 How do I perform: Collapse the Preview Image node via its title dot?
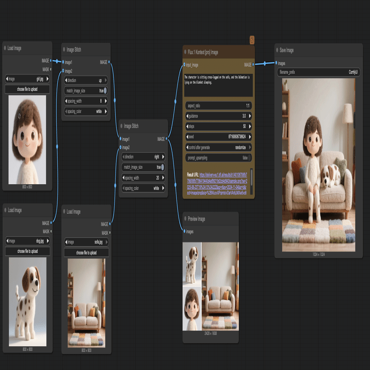coord(185,218)
